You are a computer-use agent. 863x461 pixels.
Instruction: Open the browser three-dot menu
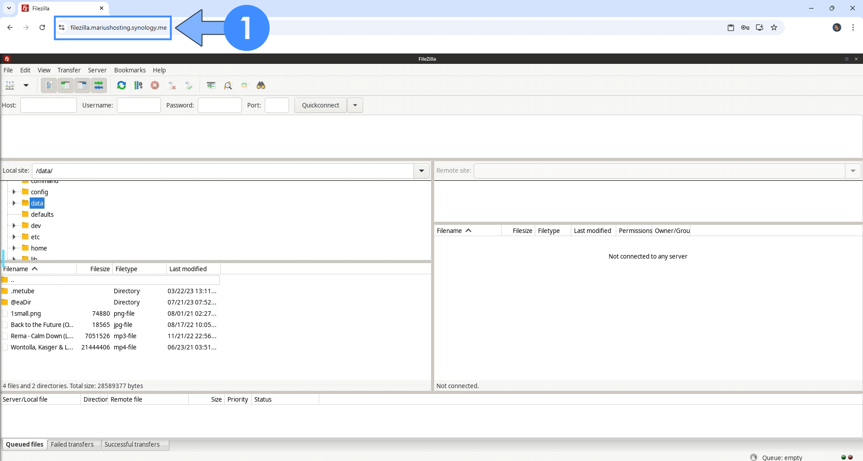coord(853,28)
